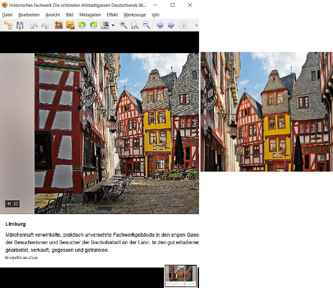This screenshot has width=333, height=288.
Task: Reset zoom to 1:1
Action: [135, 26]
